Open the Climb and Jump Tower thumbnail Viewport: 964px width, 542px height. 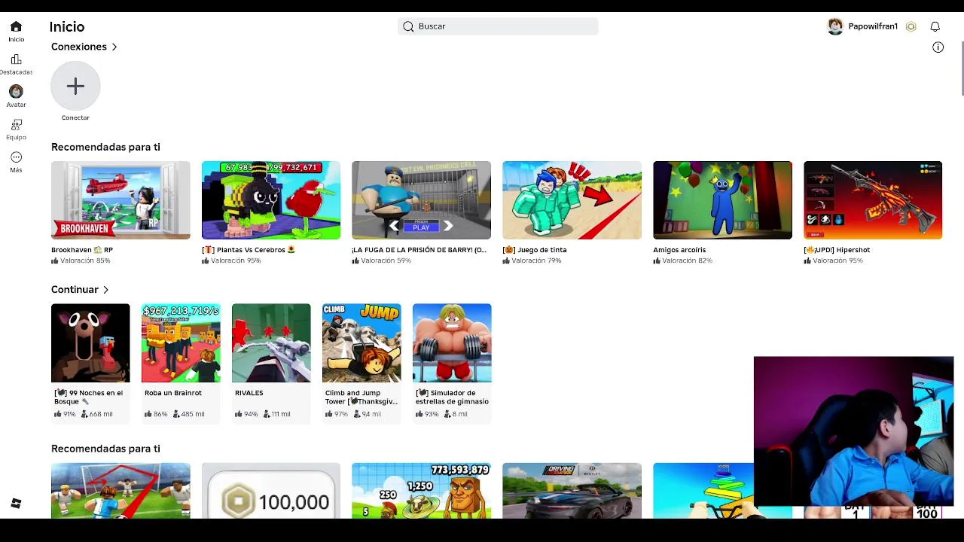click(361, 343)
